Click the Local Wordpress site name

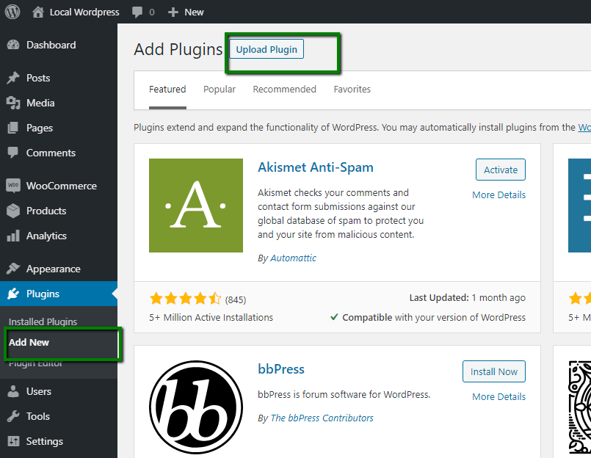[84, 12]
